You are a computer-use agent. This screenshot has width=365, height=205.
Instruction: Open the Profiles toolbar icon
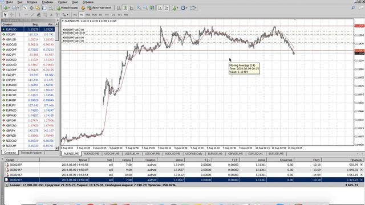14,8
